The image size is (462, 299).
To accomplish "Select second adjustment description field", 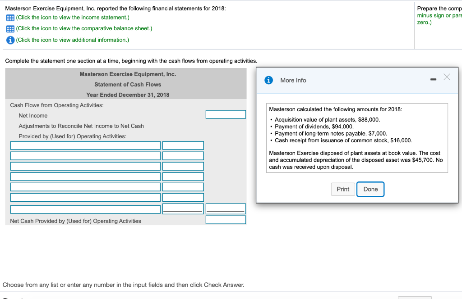I will point(85,156).
